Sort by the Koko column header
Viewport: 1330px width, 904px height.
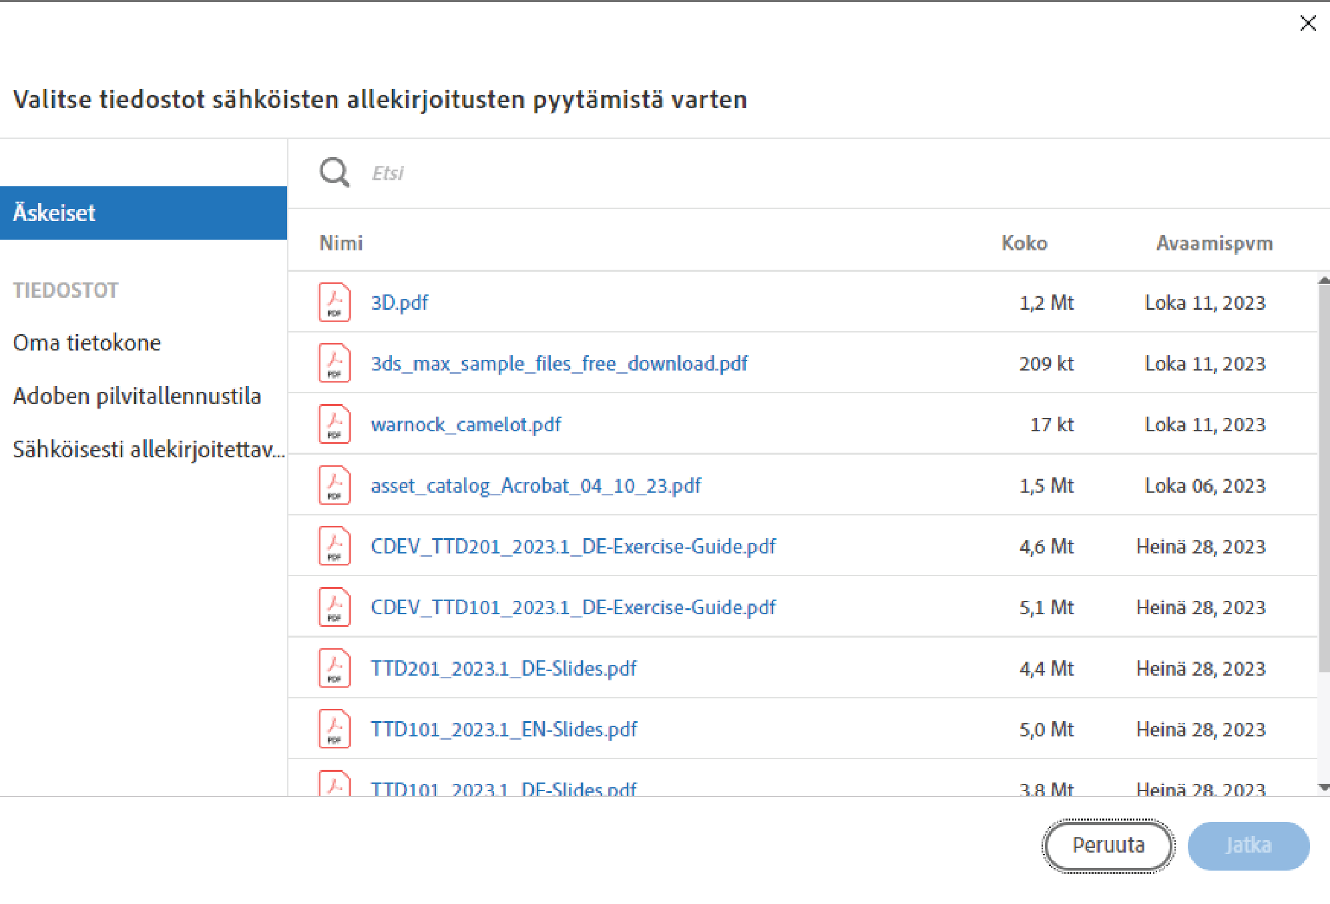click(1024, 243)
